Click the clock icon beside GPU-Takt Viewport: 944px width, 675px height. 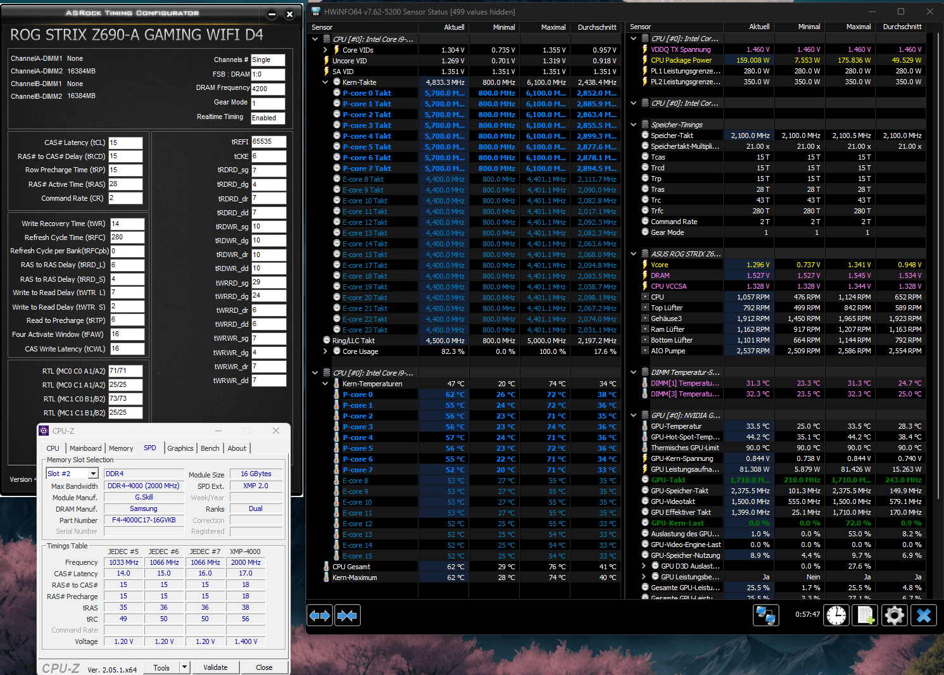(645, 479)
